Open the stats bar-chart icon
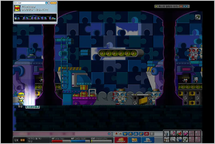This screenshot has height=144, width=215. [x=136, y=134]
